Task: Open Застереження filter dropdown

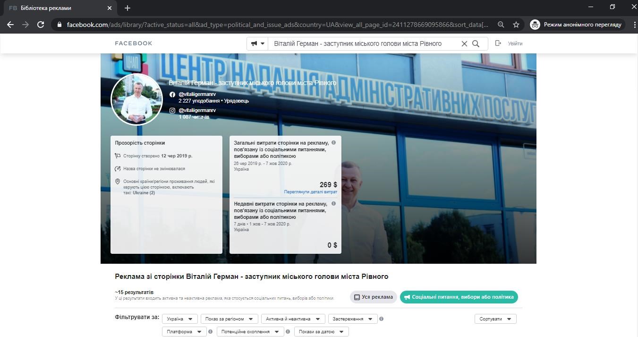Action: (x=353, y=319)
